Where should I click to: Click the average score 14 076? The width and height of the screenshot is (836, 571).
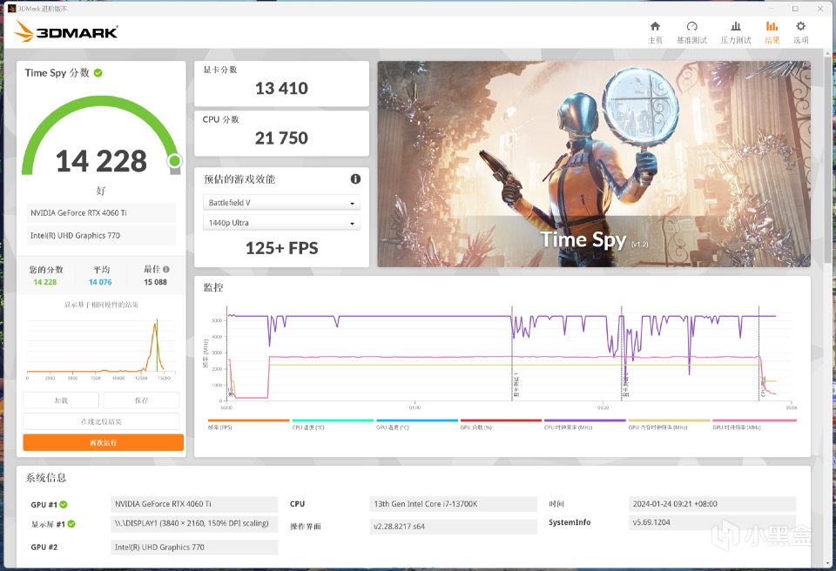pos(100,282)
